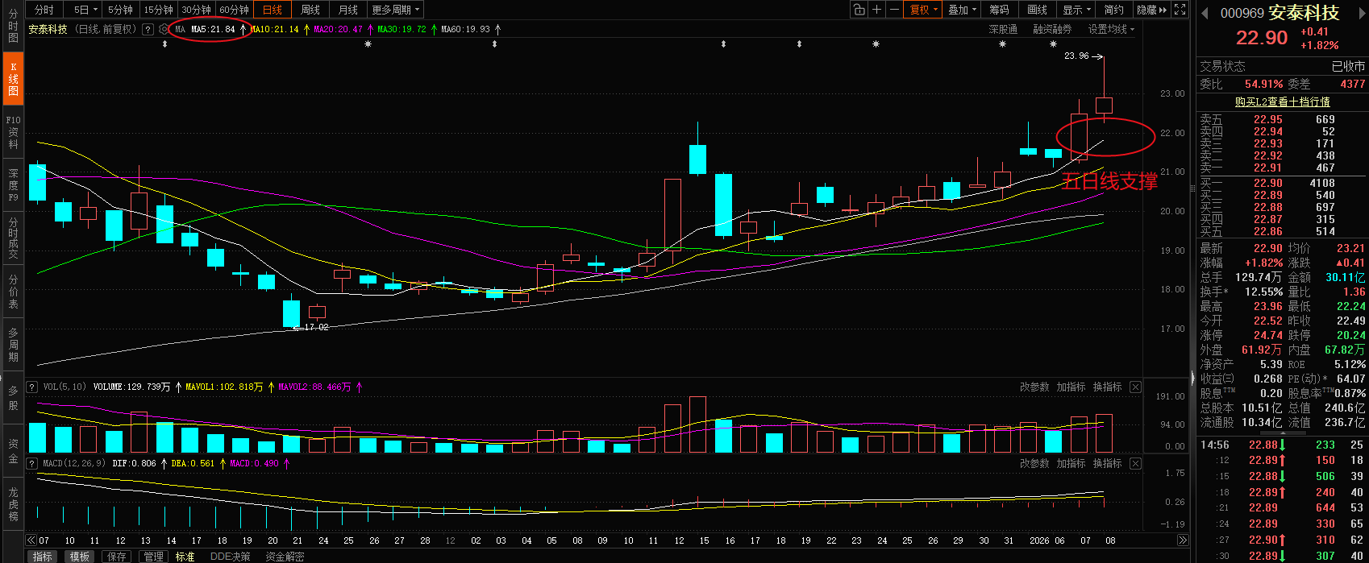Select 资金解密 template tab
The height and width of the screenshot is (563, 1369).
click(285, 557)
